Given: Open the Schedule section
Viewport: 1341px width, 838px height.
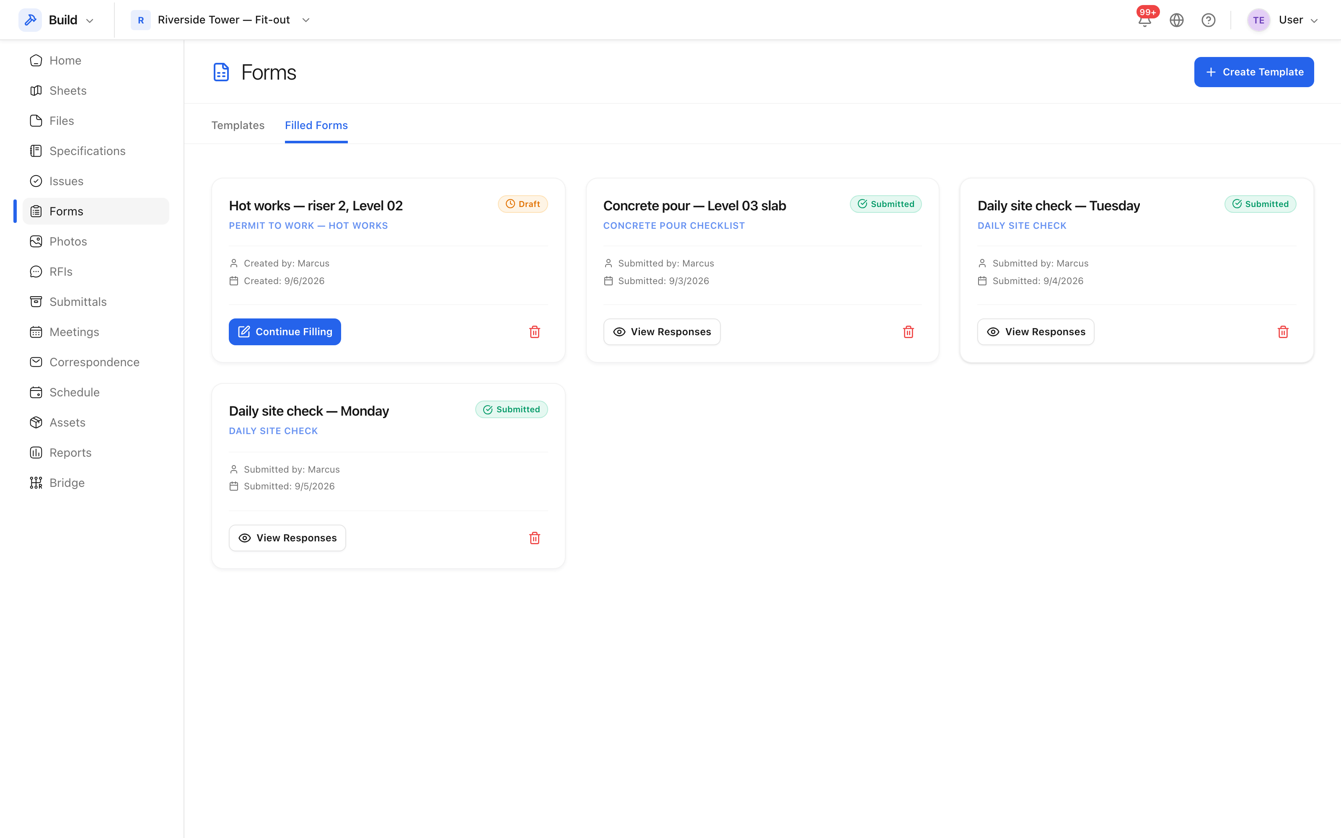Looking at the screenshot, I should [96, 393].
